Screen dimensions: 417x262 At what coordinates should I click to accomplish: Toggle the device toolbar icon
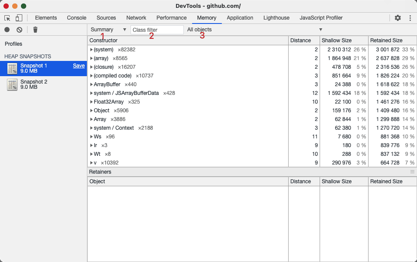[x=19, y=18]
